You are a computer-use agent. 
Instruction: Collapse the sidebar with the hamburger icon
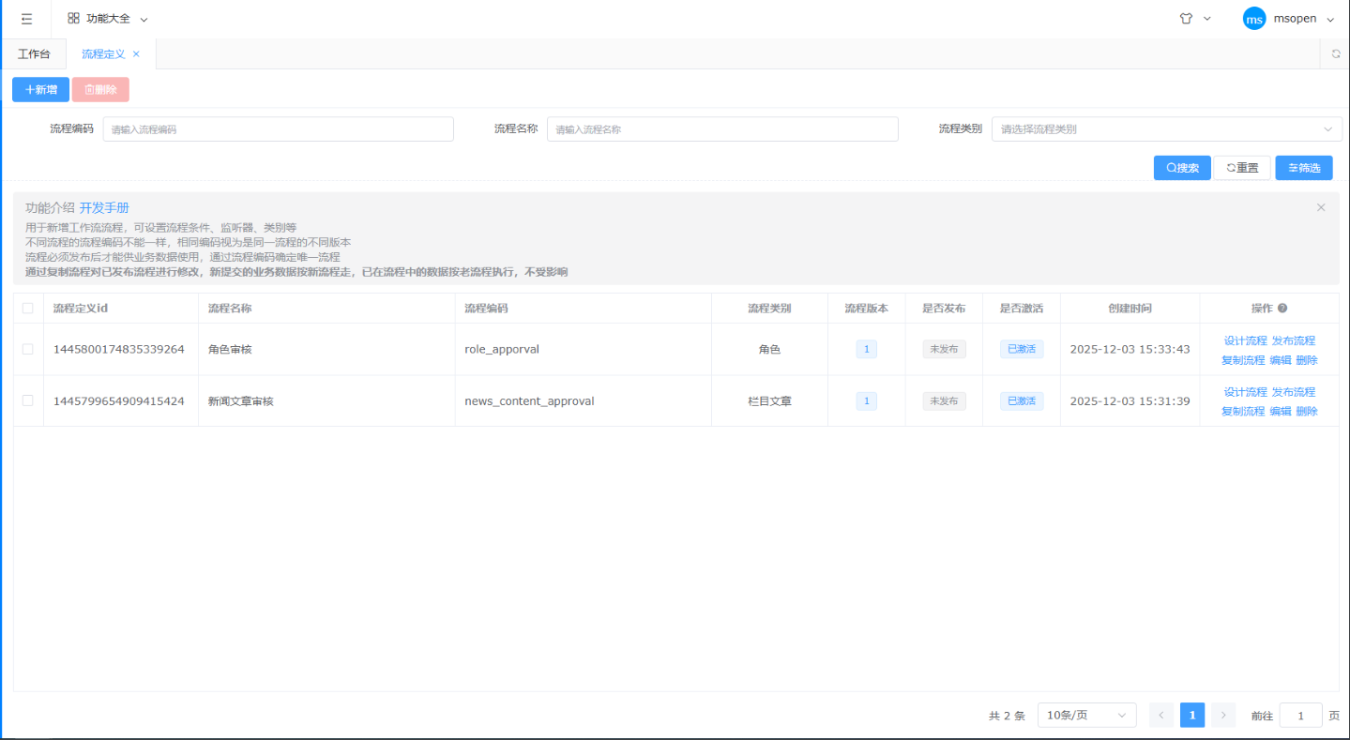[26, 19]
